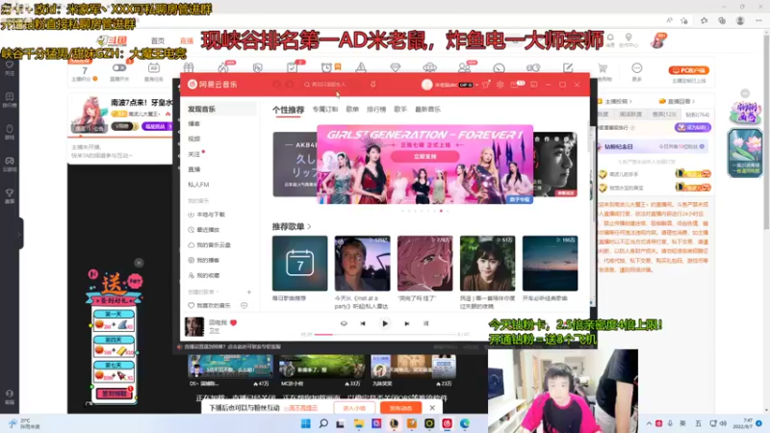Screen dimensions: 770x433
Task: Select 歌单 tab
Action: pos(352,110)
